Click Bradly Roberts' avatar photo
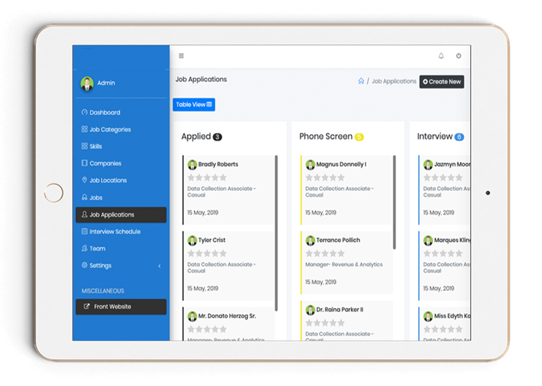 [192, 165]
